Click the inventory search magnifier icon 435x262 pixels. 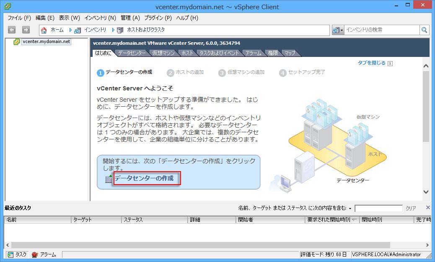click(424, 30)
